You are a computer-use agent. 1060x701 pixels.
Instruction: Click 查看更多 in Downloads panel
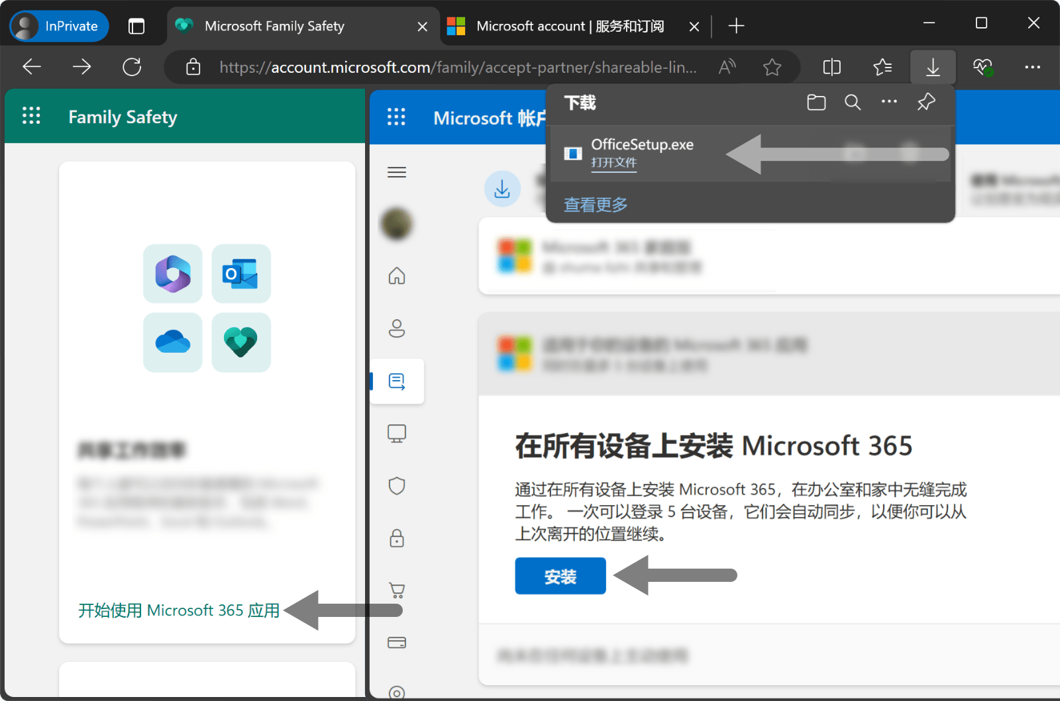click(596, 205)
